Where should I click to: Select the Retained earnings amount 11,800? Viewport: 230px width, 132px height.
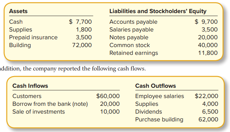208,53
